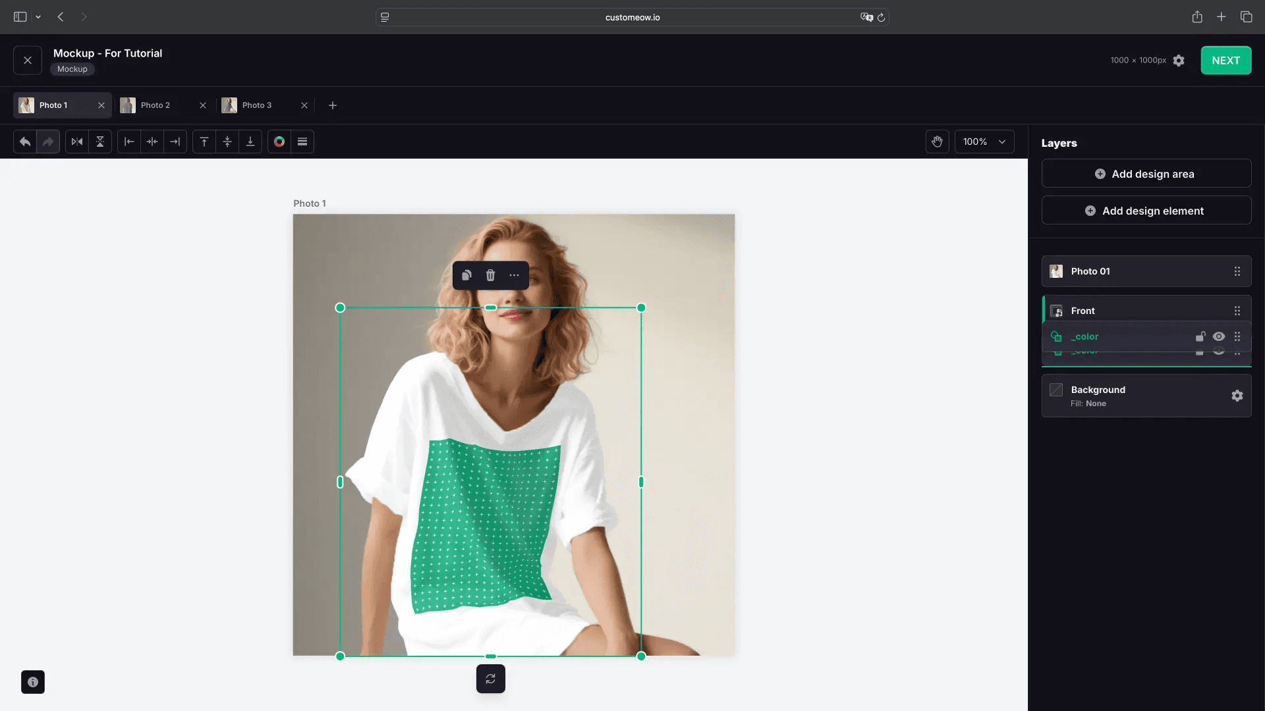Align element to left edge

[129, 142]
